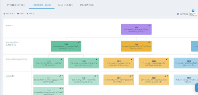Select output card 1111 Selected communities equipped

tap(49, 80)
